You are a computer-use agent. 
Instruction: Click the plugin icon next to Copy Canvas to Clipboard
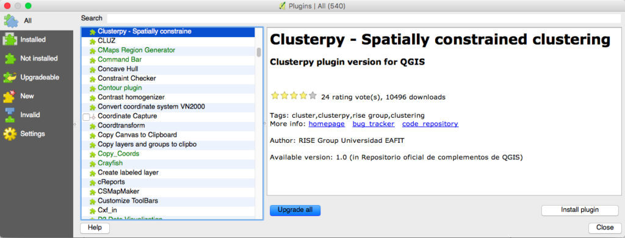point(93,135)
